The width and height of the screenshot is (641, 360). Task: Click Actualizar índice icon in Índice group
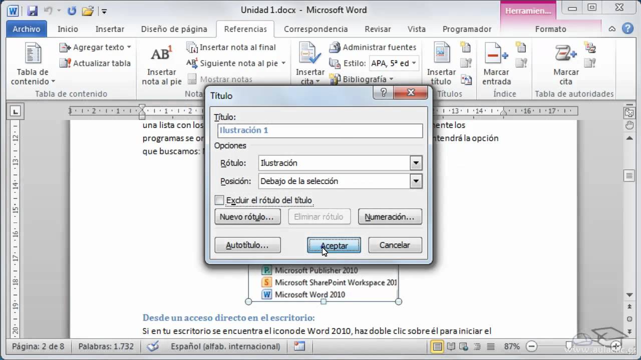[521, 63]
